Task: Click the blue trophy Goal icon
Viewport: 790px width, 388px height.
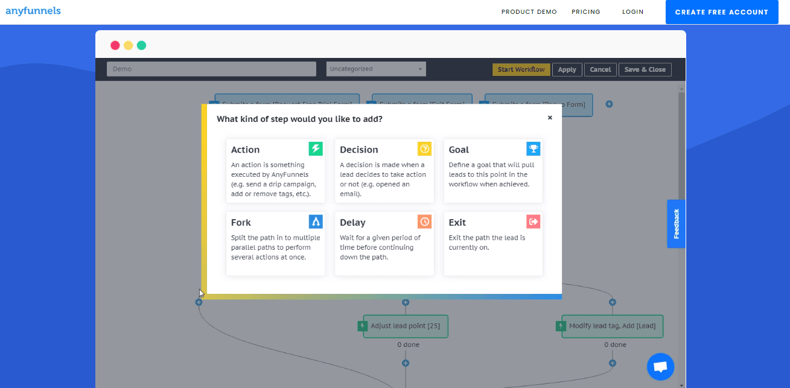Action: [533, 148]
